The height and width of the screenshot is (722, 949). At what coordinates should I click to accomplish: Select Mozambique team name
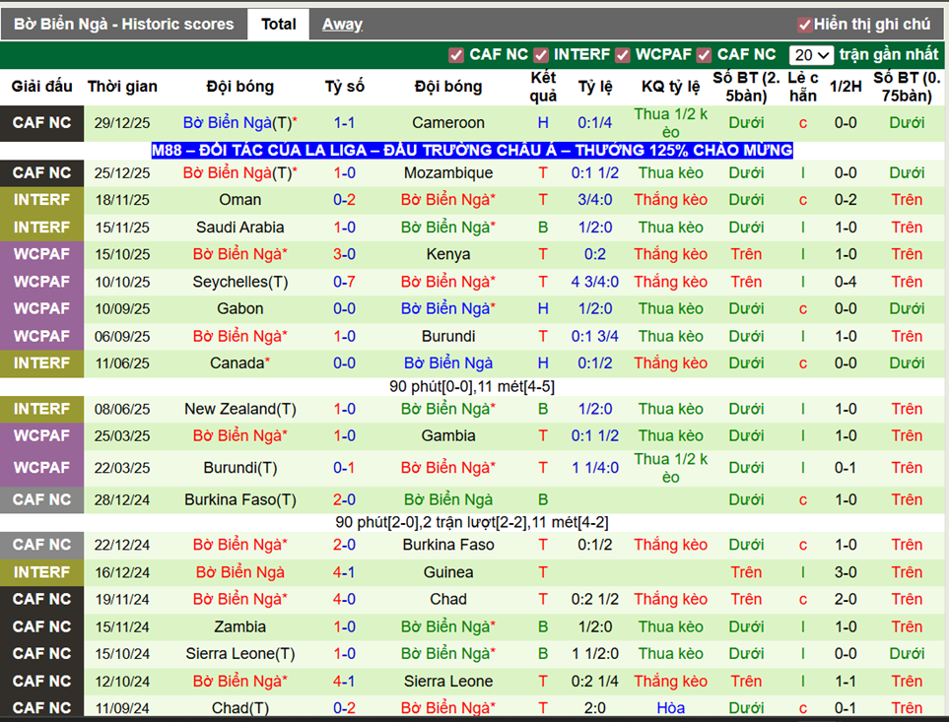(x=447, y=173)
